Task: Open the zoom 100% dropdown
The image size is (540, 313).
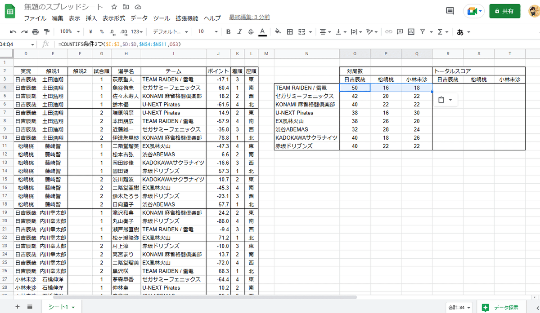Action: click(70, 32)
